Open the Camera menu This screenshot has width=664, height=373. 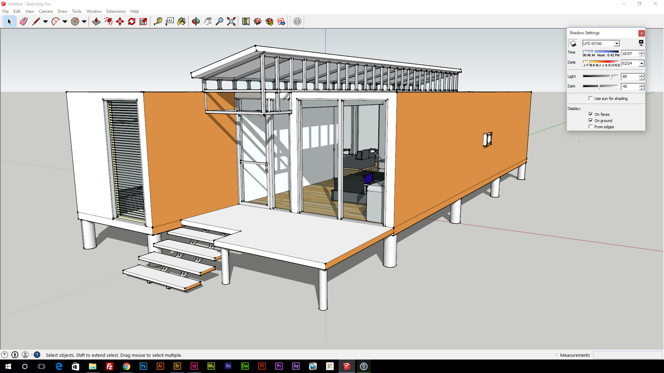[46, 11]
